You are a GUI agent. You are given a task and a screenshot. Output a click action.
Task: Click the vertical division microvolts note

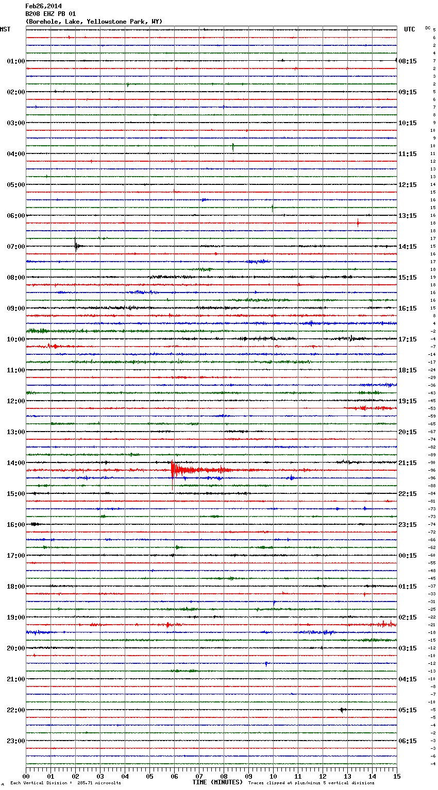pyautogui.click(x=65, y=783)
